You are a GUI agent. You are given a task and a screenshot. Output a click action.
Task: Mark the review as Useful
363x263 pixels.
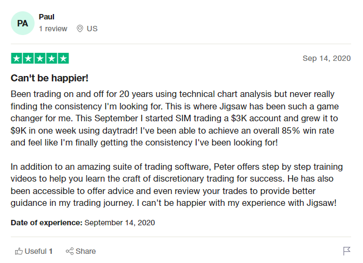point(34,251)
